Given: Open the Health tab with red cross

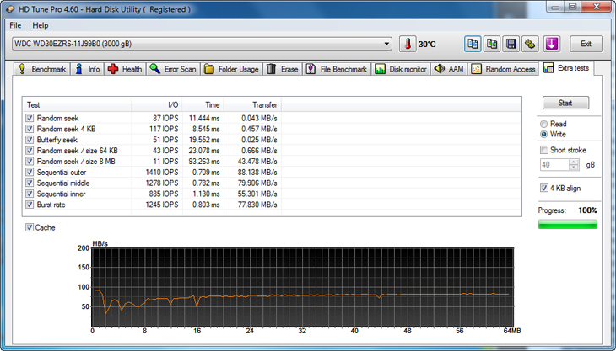Looking at the screenshot, I should 124,69.
